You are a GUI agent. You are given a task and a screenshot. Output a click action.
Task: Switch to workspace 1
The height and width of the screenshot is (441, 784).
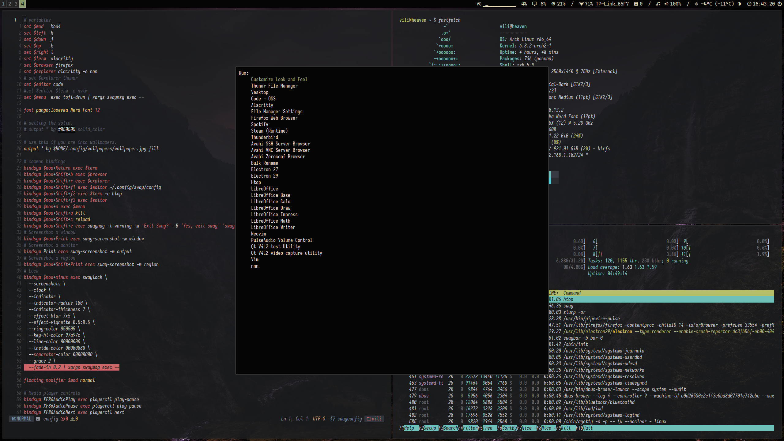pos(3,4)
